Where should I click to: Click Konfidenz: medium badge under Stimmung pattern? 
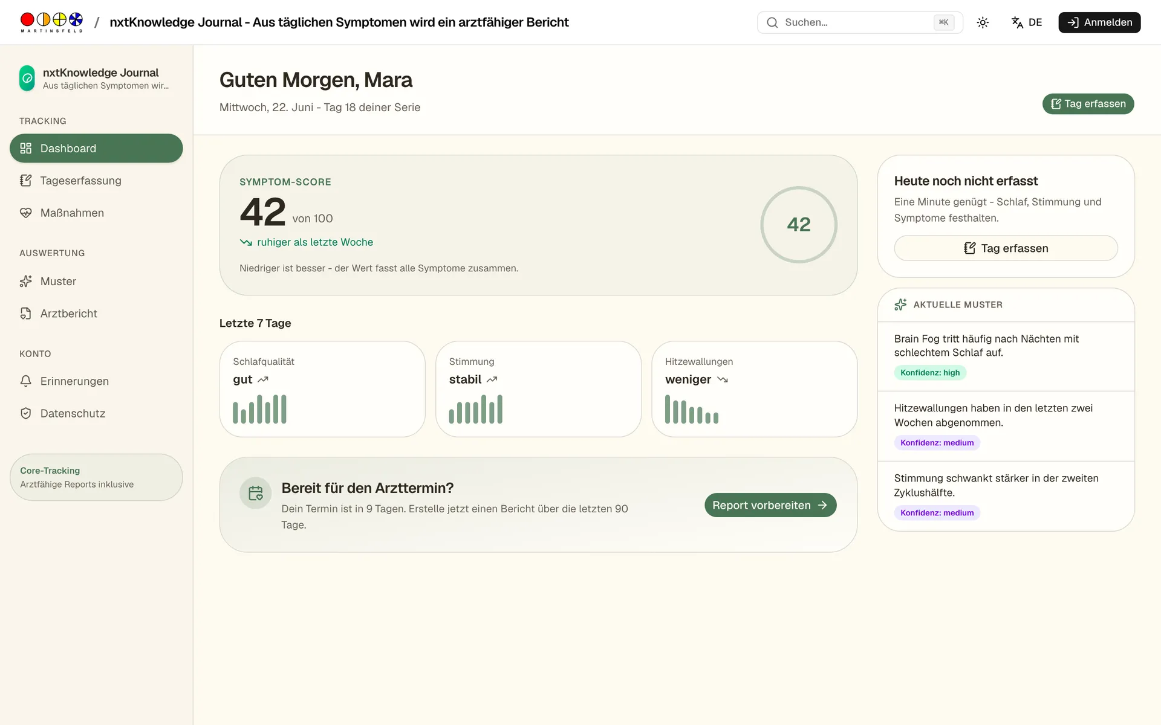[937, 513]
